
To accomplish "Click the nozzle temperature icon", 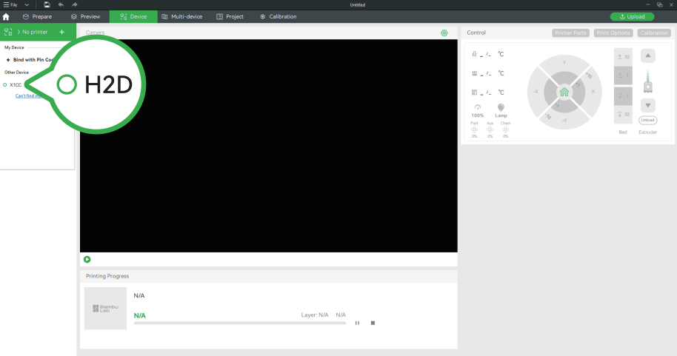I will 474,54.
